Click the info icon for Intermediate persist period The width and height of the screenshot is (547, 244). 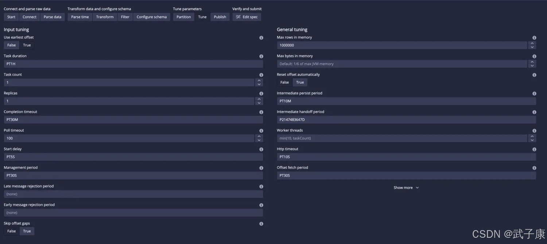[534, 94]
